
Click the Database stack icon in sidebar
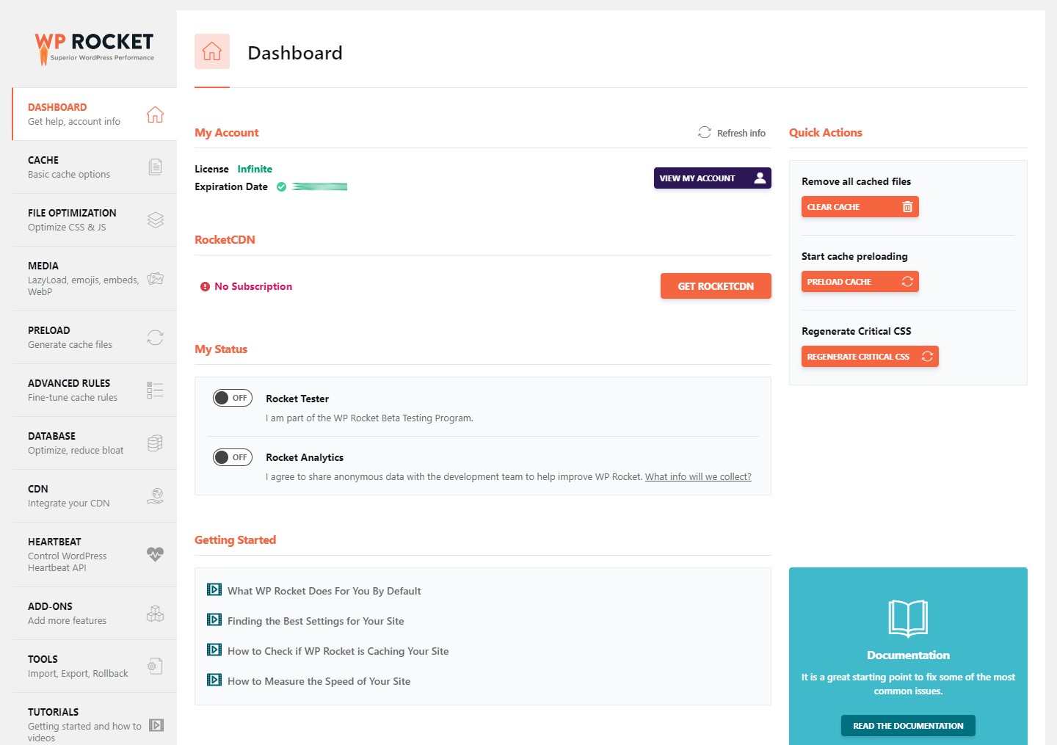pyautogui.click(x=155, y=443)
